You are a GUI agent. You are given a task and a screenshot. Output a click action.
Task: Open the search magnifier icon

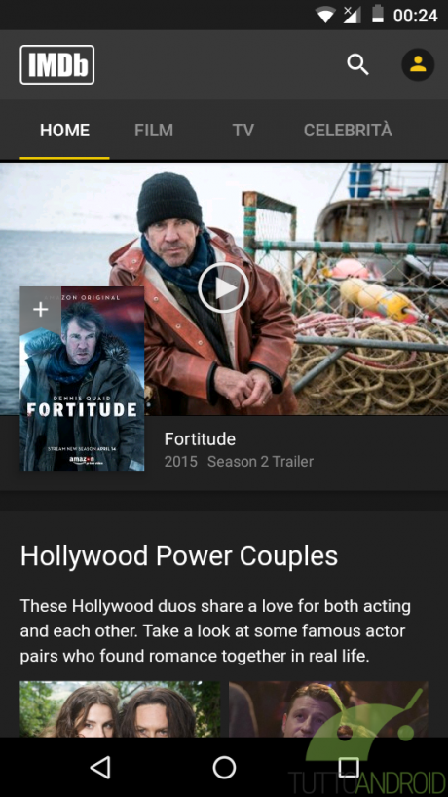357,65
